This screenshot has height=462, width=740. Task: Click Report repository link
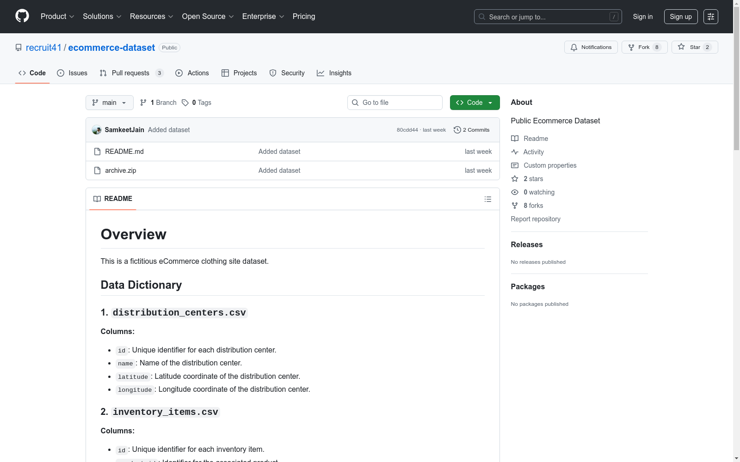[536, 219]
